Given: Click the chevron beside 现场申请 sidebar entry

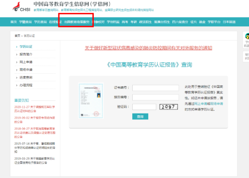Looking at the screenshot, I should [17, 70].
